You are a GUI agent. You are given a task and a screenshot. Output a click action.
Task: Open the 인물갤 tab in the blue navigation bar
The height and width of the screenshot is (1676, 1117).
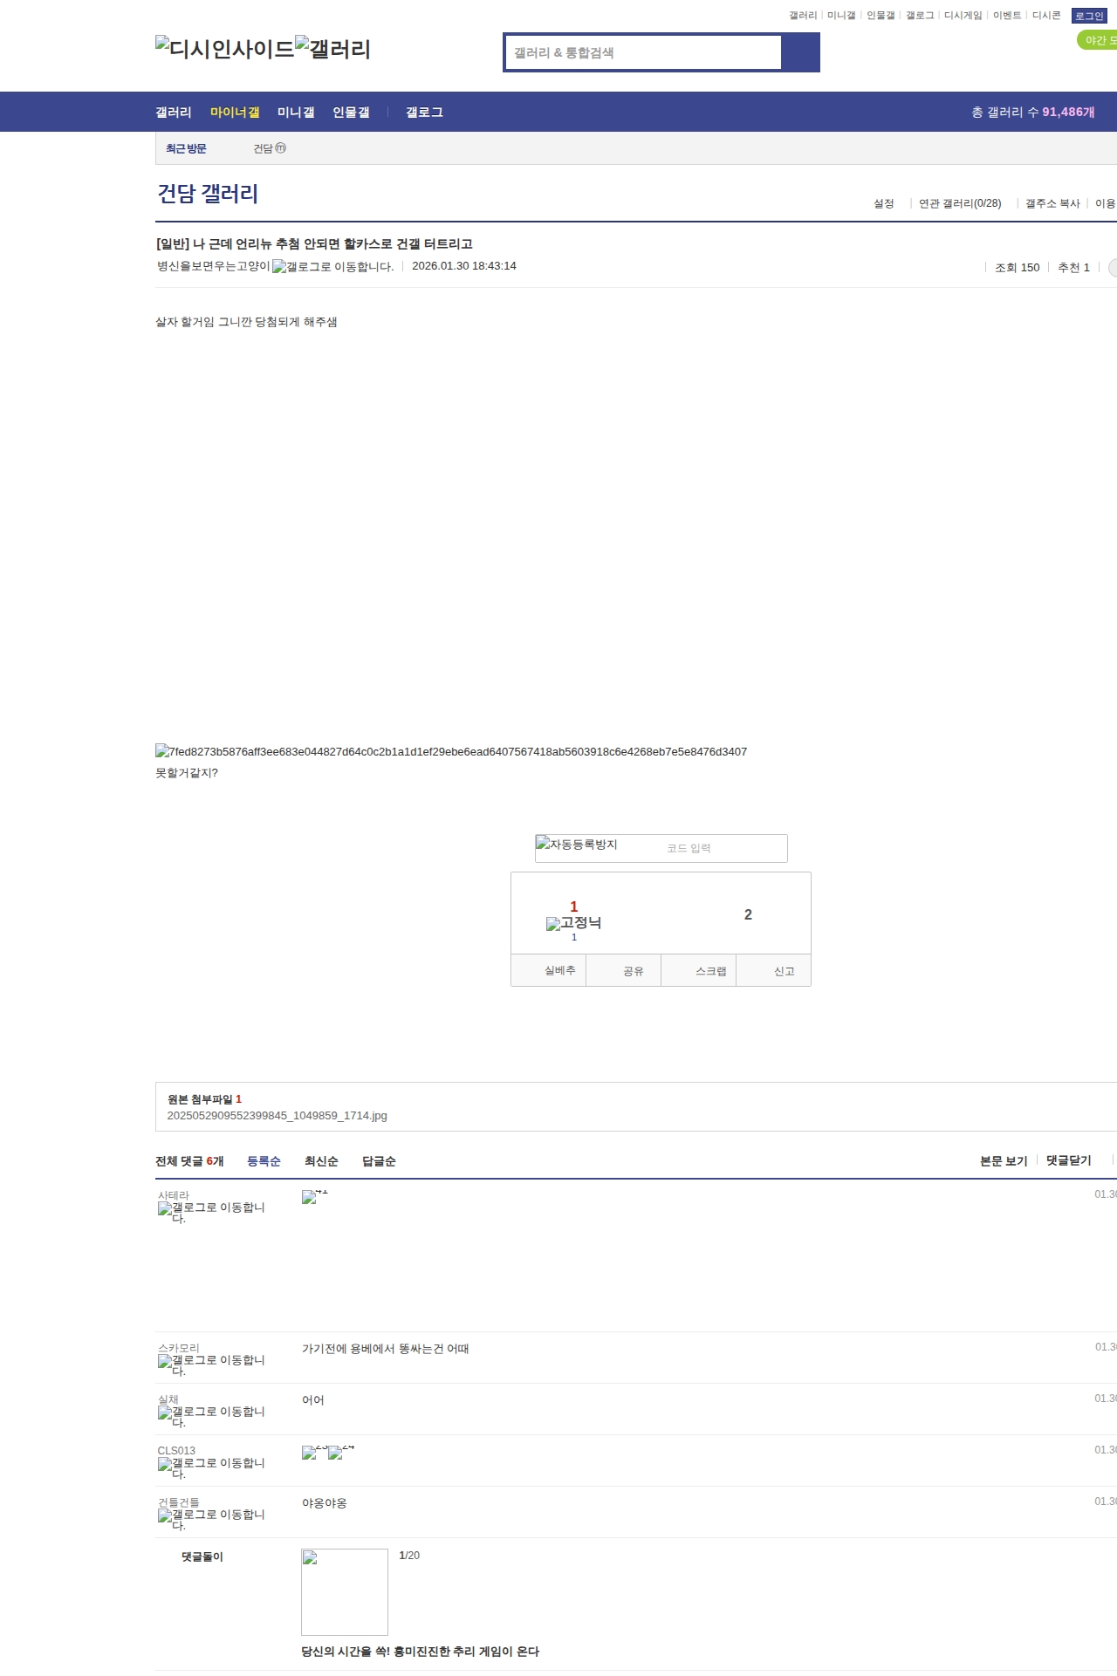tap(351, 112)
